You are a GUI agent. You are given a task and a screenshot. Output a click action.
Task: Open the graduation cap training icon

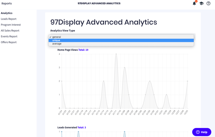pos(201,3)
